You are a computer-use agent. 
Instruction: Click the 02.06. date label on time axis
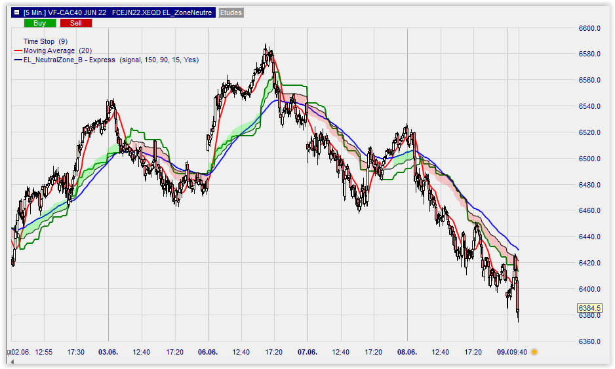click(21, 352)
